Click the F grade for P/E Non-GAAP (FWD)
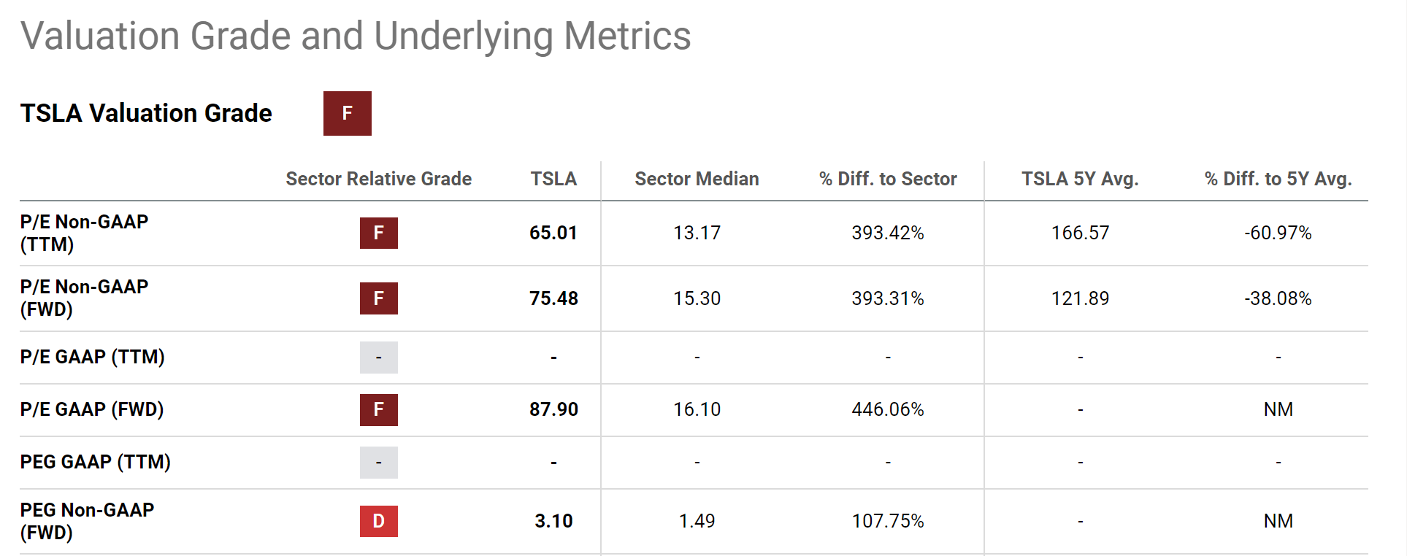This screenshot has height=556, width=1407. 378,298
